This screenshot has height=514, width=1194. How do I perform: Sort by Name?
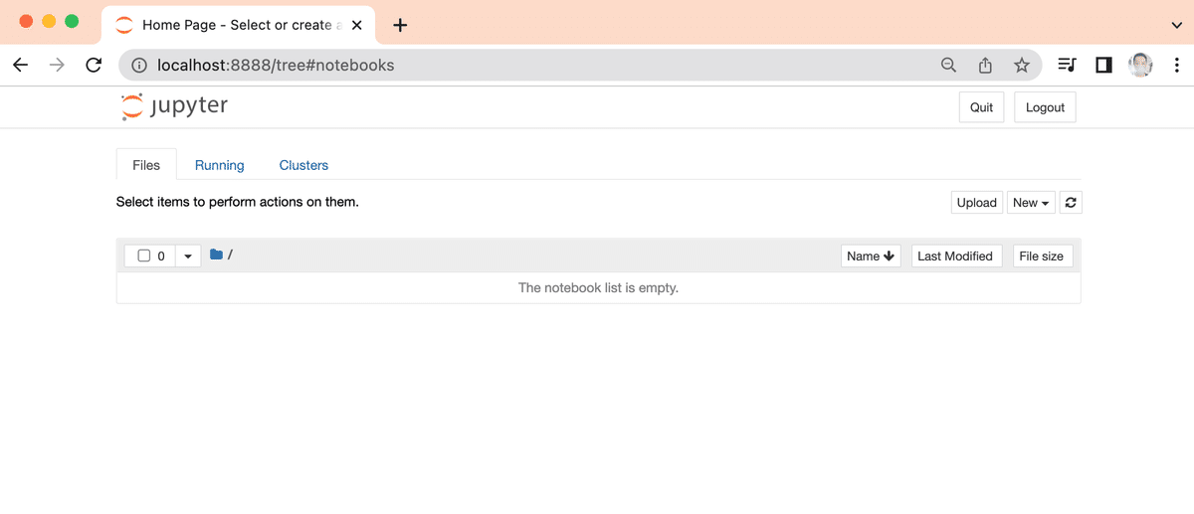[871, 257]
